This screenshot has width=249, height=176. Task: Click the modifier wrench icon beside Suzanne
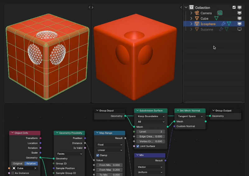coord(221,29)
